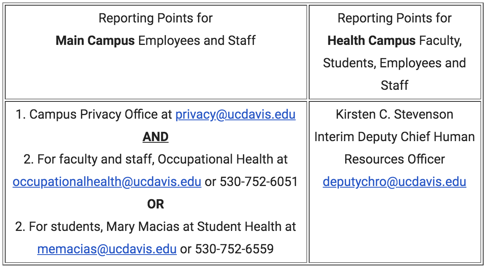Click the phone number 530-752-6559
The width and height of the screenshot is (486, 267).
coord(234,249)
